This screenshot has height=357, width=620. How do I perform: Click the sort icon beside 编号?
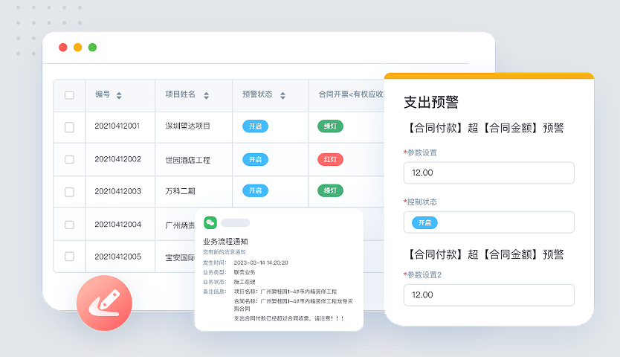coord(119,95)
